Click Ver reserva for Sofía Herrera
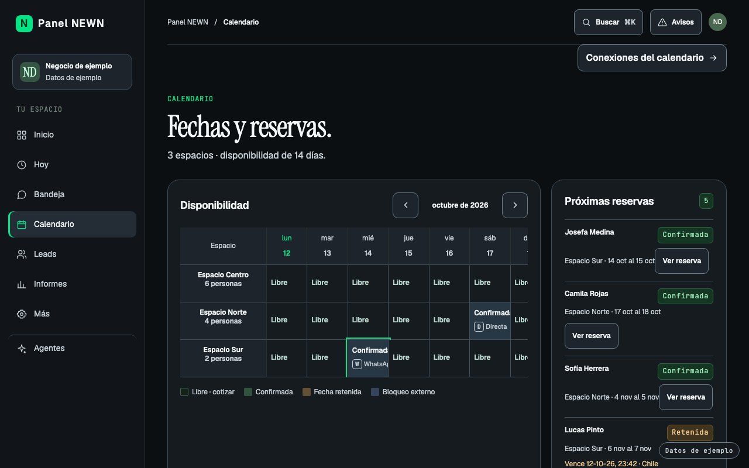Viewport: 749px width, 468px height. pyautogui.click(x=686, y=397)
